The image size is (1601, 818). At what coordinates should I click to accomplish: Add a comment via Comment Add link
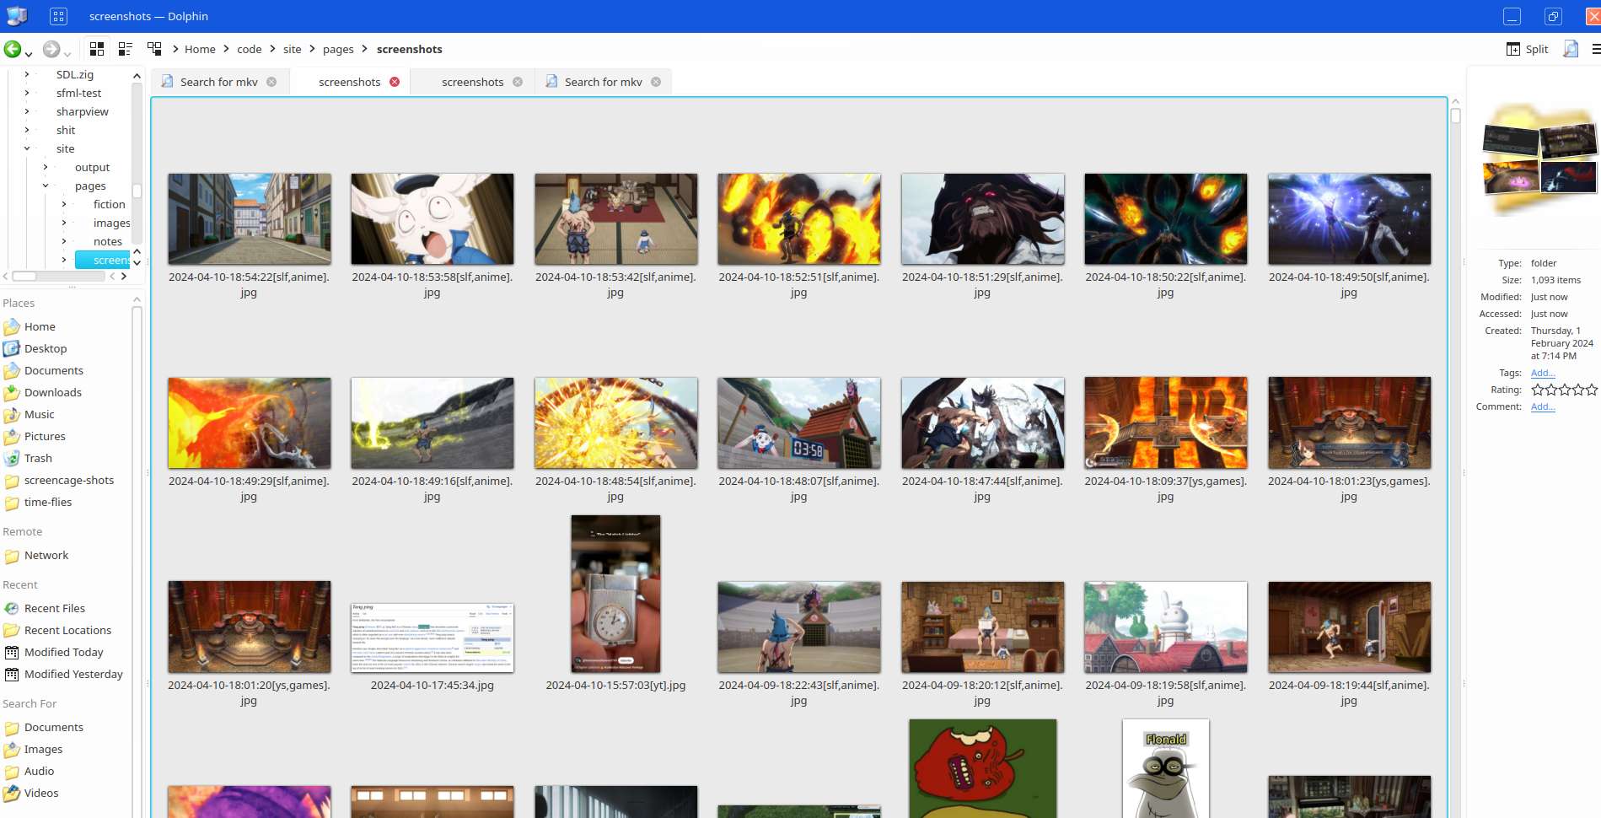click(1543, 406)
